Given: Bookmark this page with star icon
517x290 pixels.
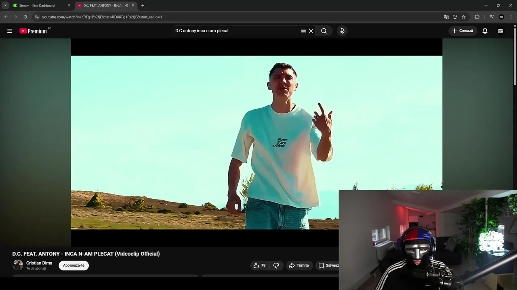Looking at the screenshot, I should tap(464, 17).
